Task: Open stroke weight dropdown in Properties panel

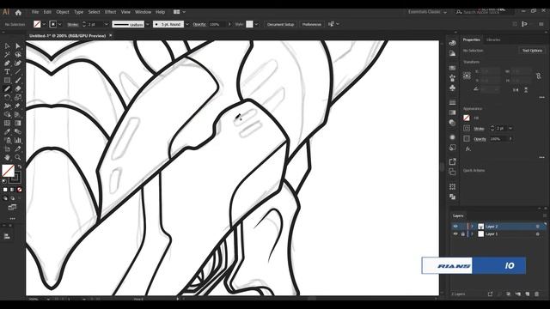Action: pyautogui.click(x=510, y=128)
